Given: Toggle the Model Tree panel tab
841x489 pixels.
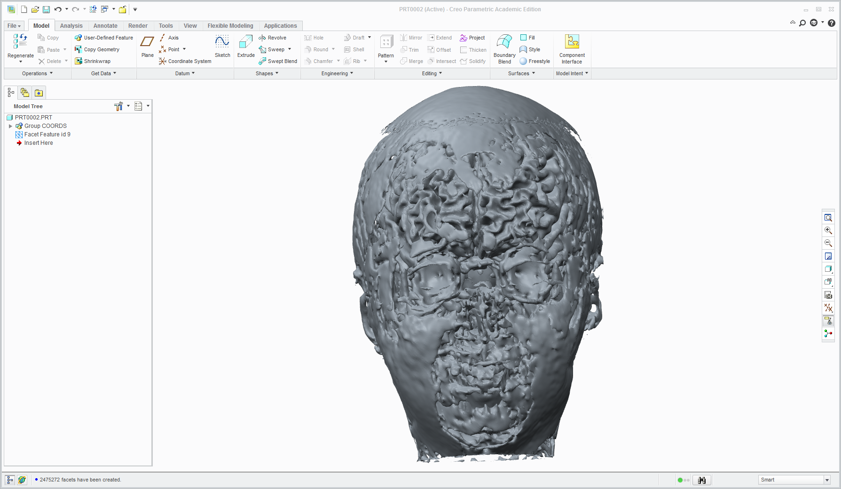Looking at the screenshot, I should (x=11, y=93).
